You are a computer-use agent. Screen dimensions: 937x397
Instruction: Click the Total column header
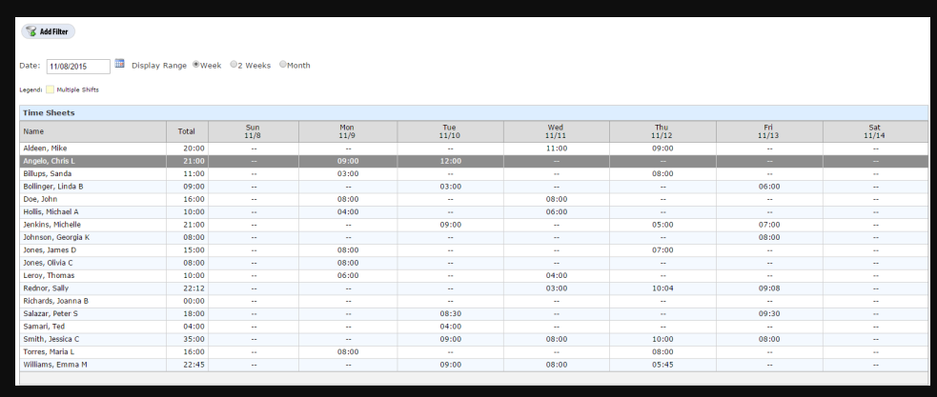point(187,131)
